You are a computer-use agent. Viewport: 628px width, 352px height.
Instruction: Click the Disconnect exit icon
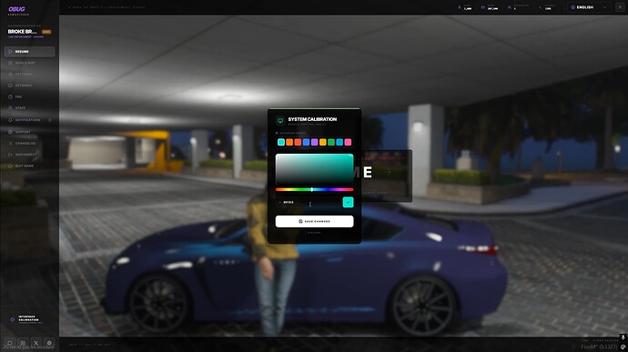(10, 155)
